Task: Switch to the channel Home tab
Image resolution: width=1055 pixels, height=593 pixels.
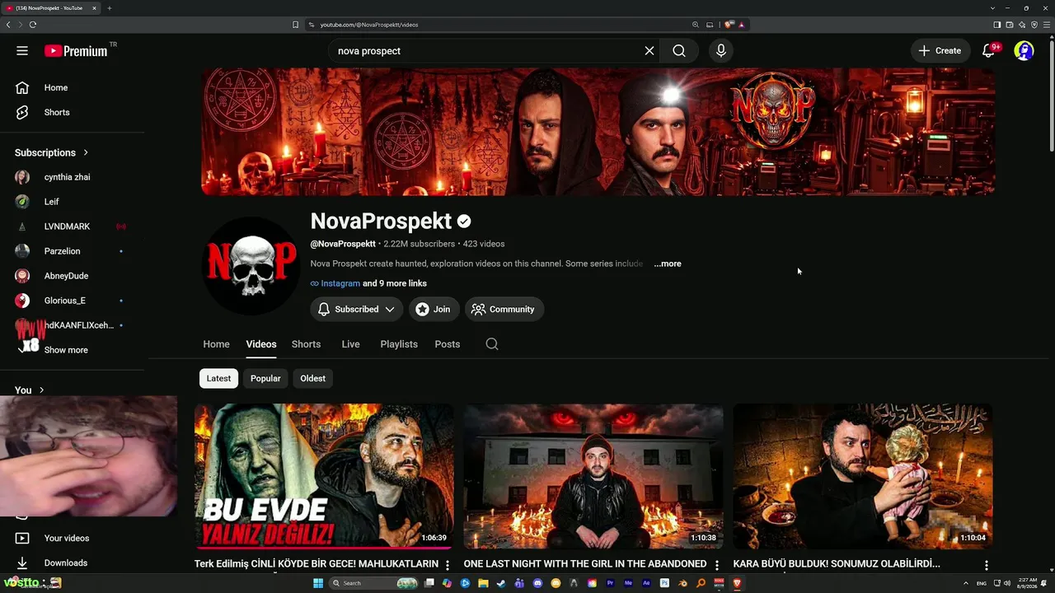Action: click(x=217, y=344)
